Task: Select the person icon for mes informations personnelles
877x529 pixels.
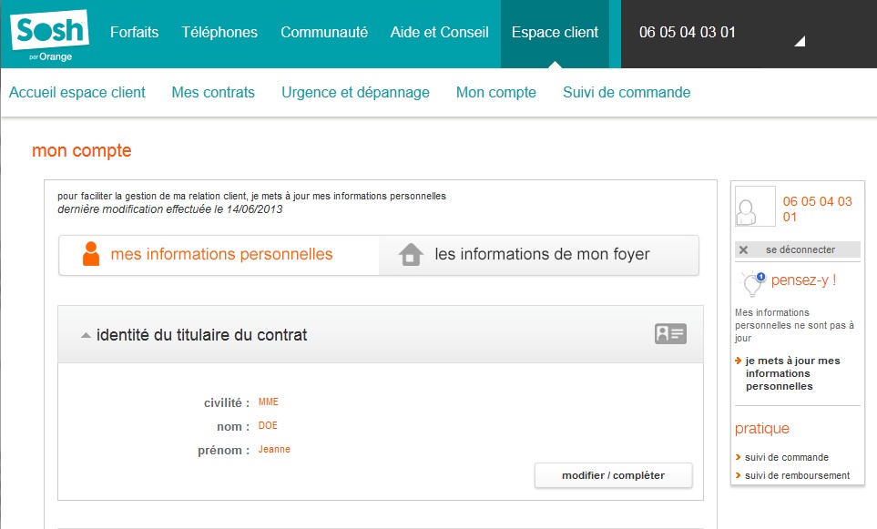Action: tap(89, 254)
